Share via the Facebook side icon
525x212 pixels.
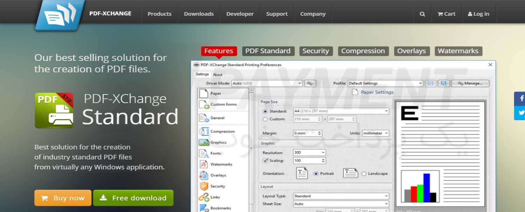point(520,98)
